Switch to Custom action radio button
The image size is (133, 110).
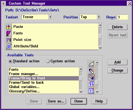[x=48, y=61]
